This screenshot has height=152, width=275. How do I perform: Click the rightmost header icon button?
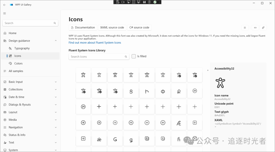263,28
